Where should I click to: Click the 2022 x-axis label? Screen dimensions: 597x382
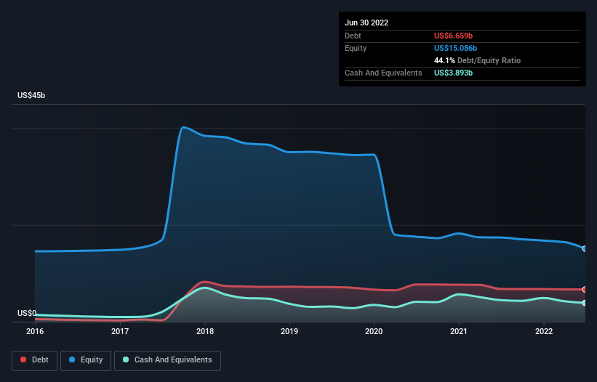click(x=544, y=331)
